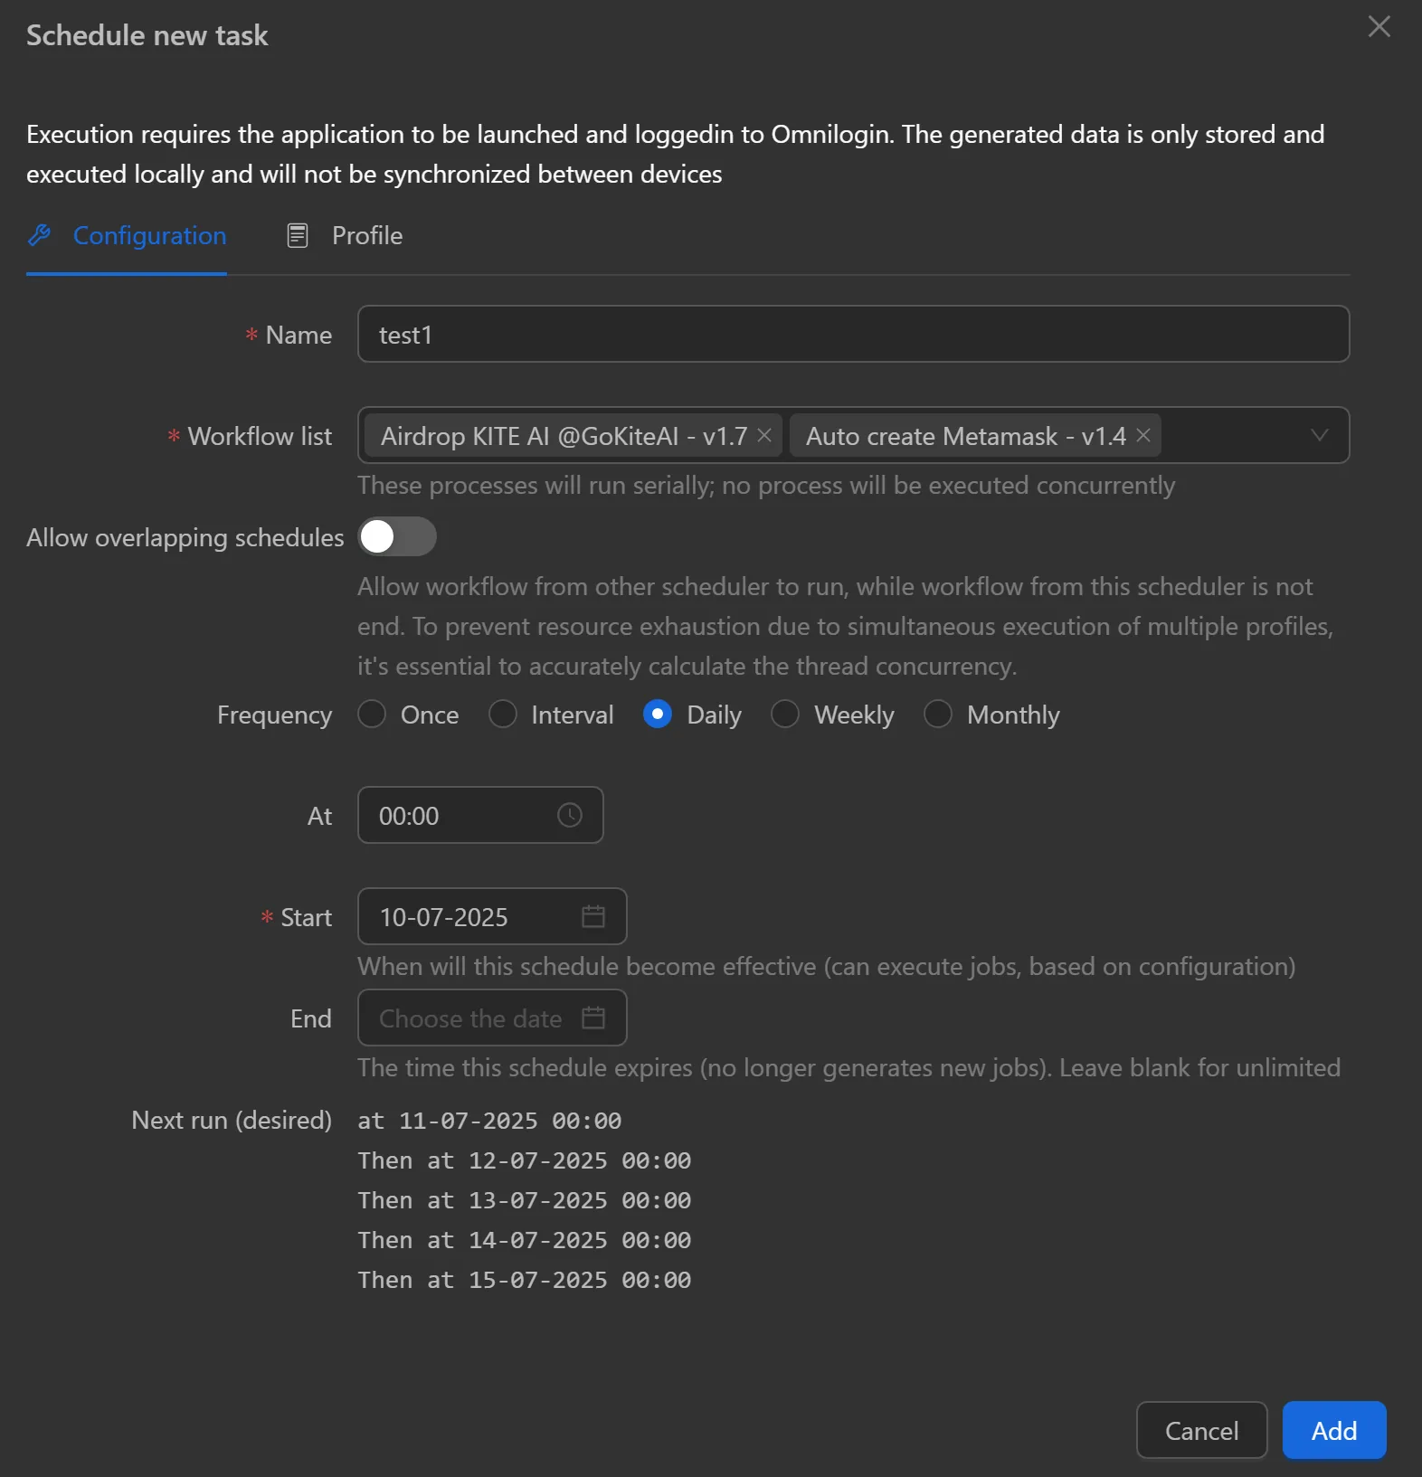Select the Interval frequency option
The width and height of the screenshot is (1422, 1477).
point(503,714)
